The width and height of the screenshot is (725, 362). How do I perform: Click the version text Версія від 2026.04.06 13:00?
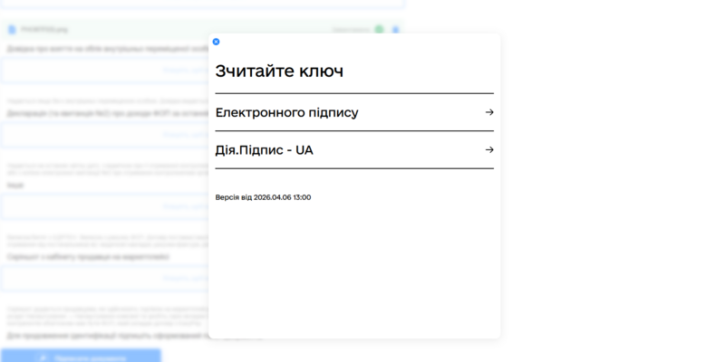tap(263, 197)
